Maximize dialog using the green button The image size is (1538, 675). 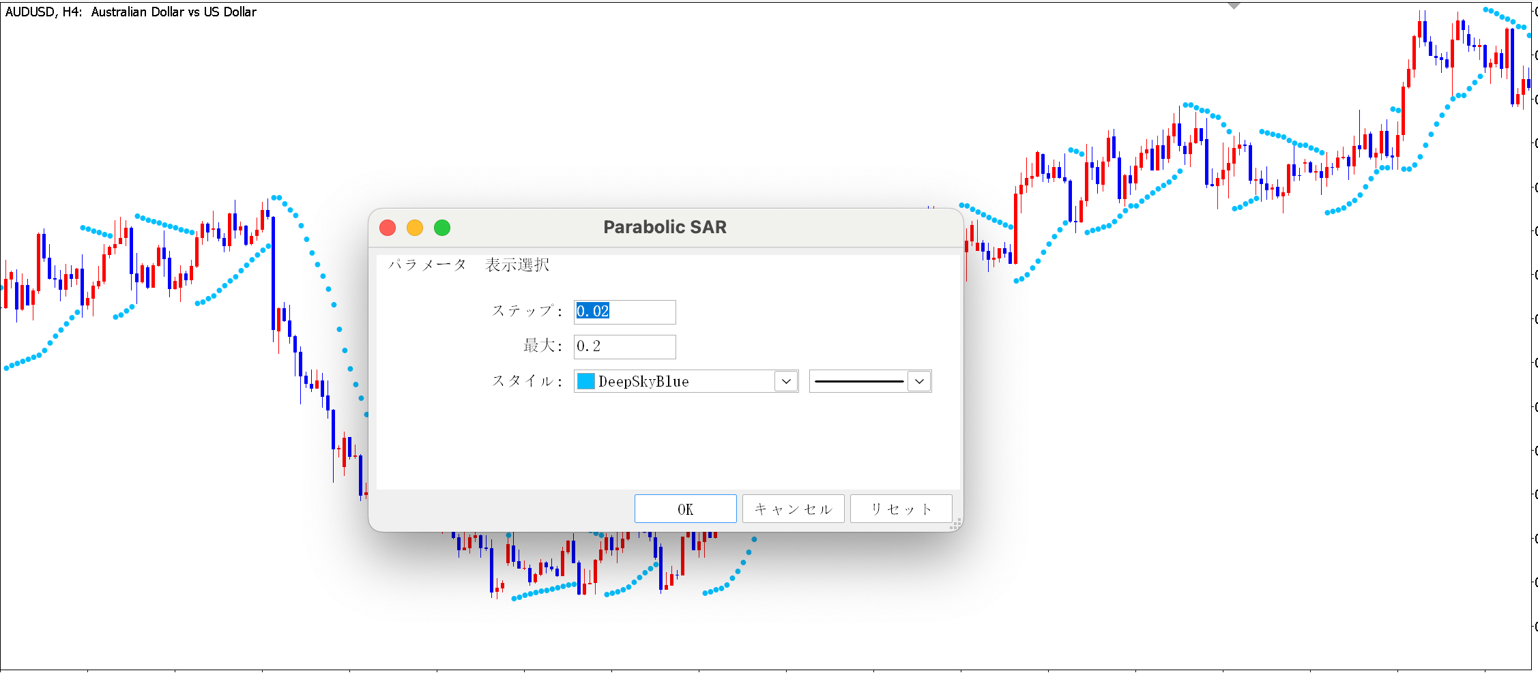coord(442,228)
